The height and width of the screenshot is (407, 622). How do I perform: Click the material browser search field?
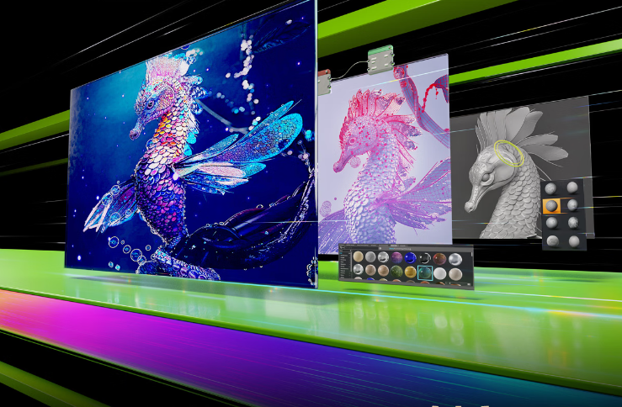tap(361, 248)
